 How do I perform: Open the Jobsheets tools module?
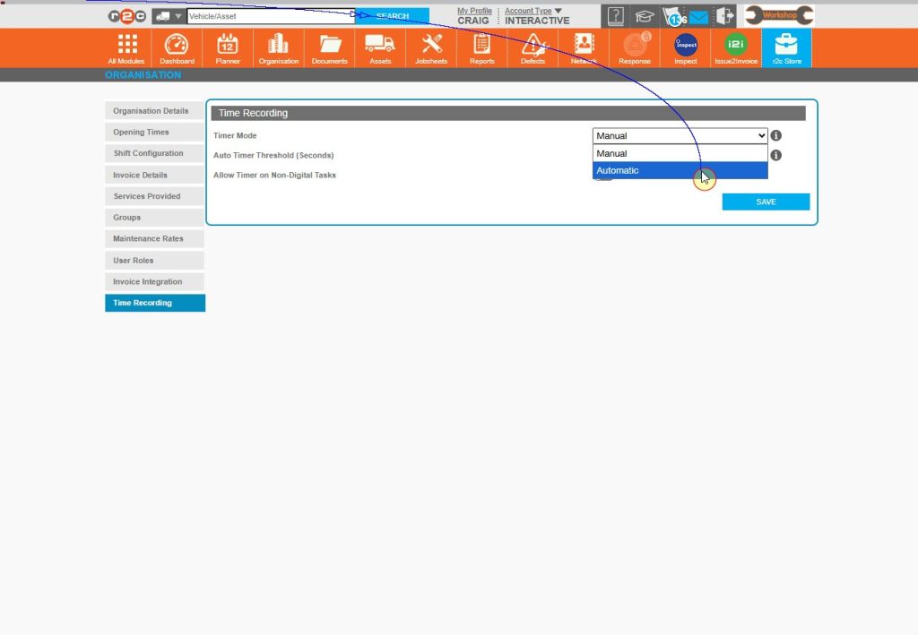[x=431, y=48]
